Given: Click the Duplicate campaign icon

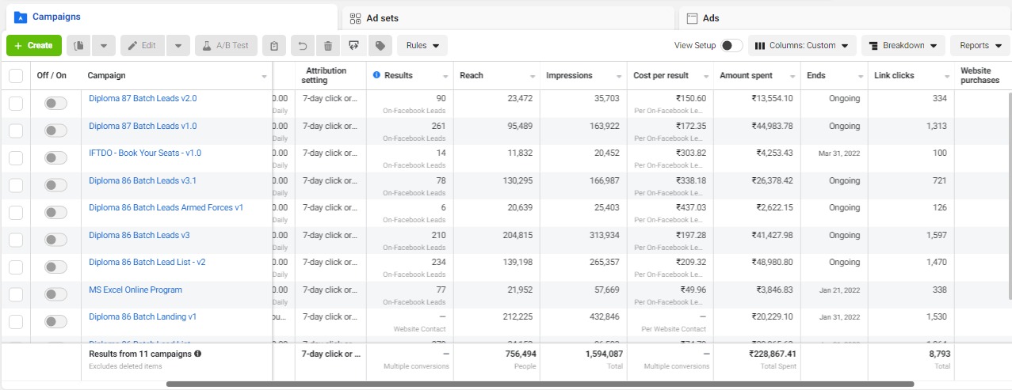Looking at the screenshot, I should 78,45.
